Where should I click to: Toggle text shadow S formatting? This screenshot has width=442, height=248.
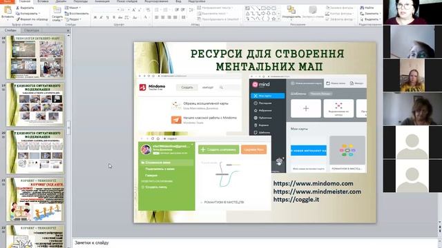[x=114, y=17]
